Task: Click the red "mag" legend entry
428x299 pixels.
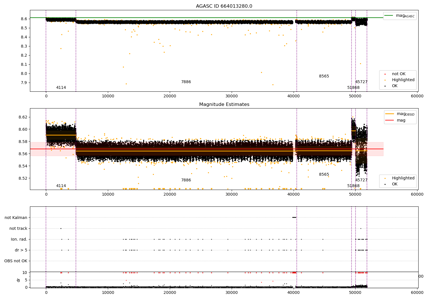Action: pyautogui.click(x=395, y=120)
